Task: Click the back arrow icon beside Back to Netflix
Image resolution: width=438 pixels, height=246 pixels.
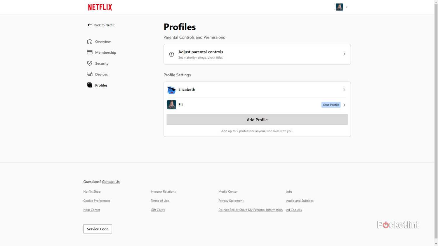Action: point(90,25)
